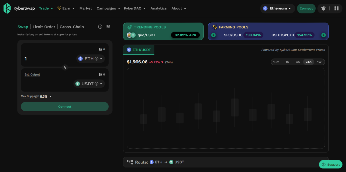Select the 24h chart timeframe
This screenshot has height=172, width=346.
[x=308, y=62]
